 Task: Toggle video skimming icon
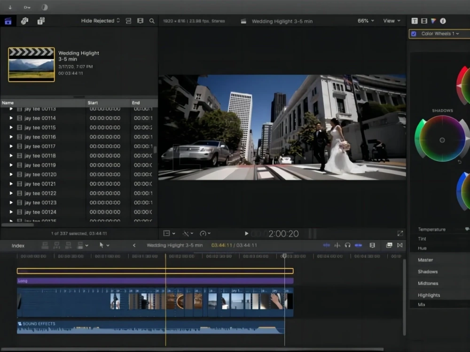[x=327, y=245]
